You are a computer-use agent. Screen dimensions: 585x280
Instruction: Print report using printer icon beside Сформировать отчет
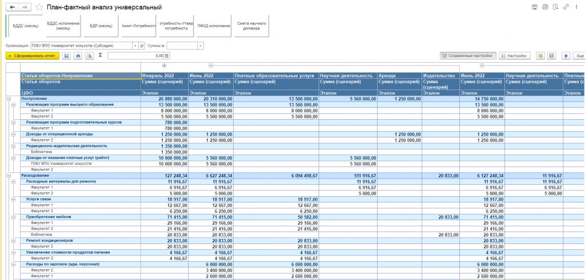pos(78,56)
